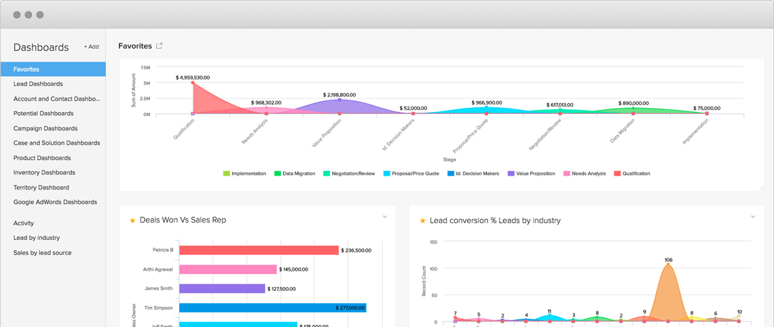This screenshot has height=327, width=774.
Task: Open Account and Contact Dashboards
Action: [x=57, y=98]
